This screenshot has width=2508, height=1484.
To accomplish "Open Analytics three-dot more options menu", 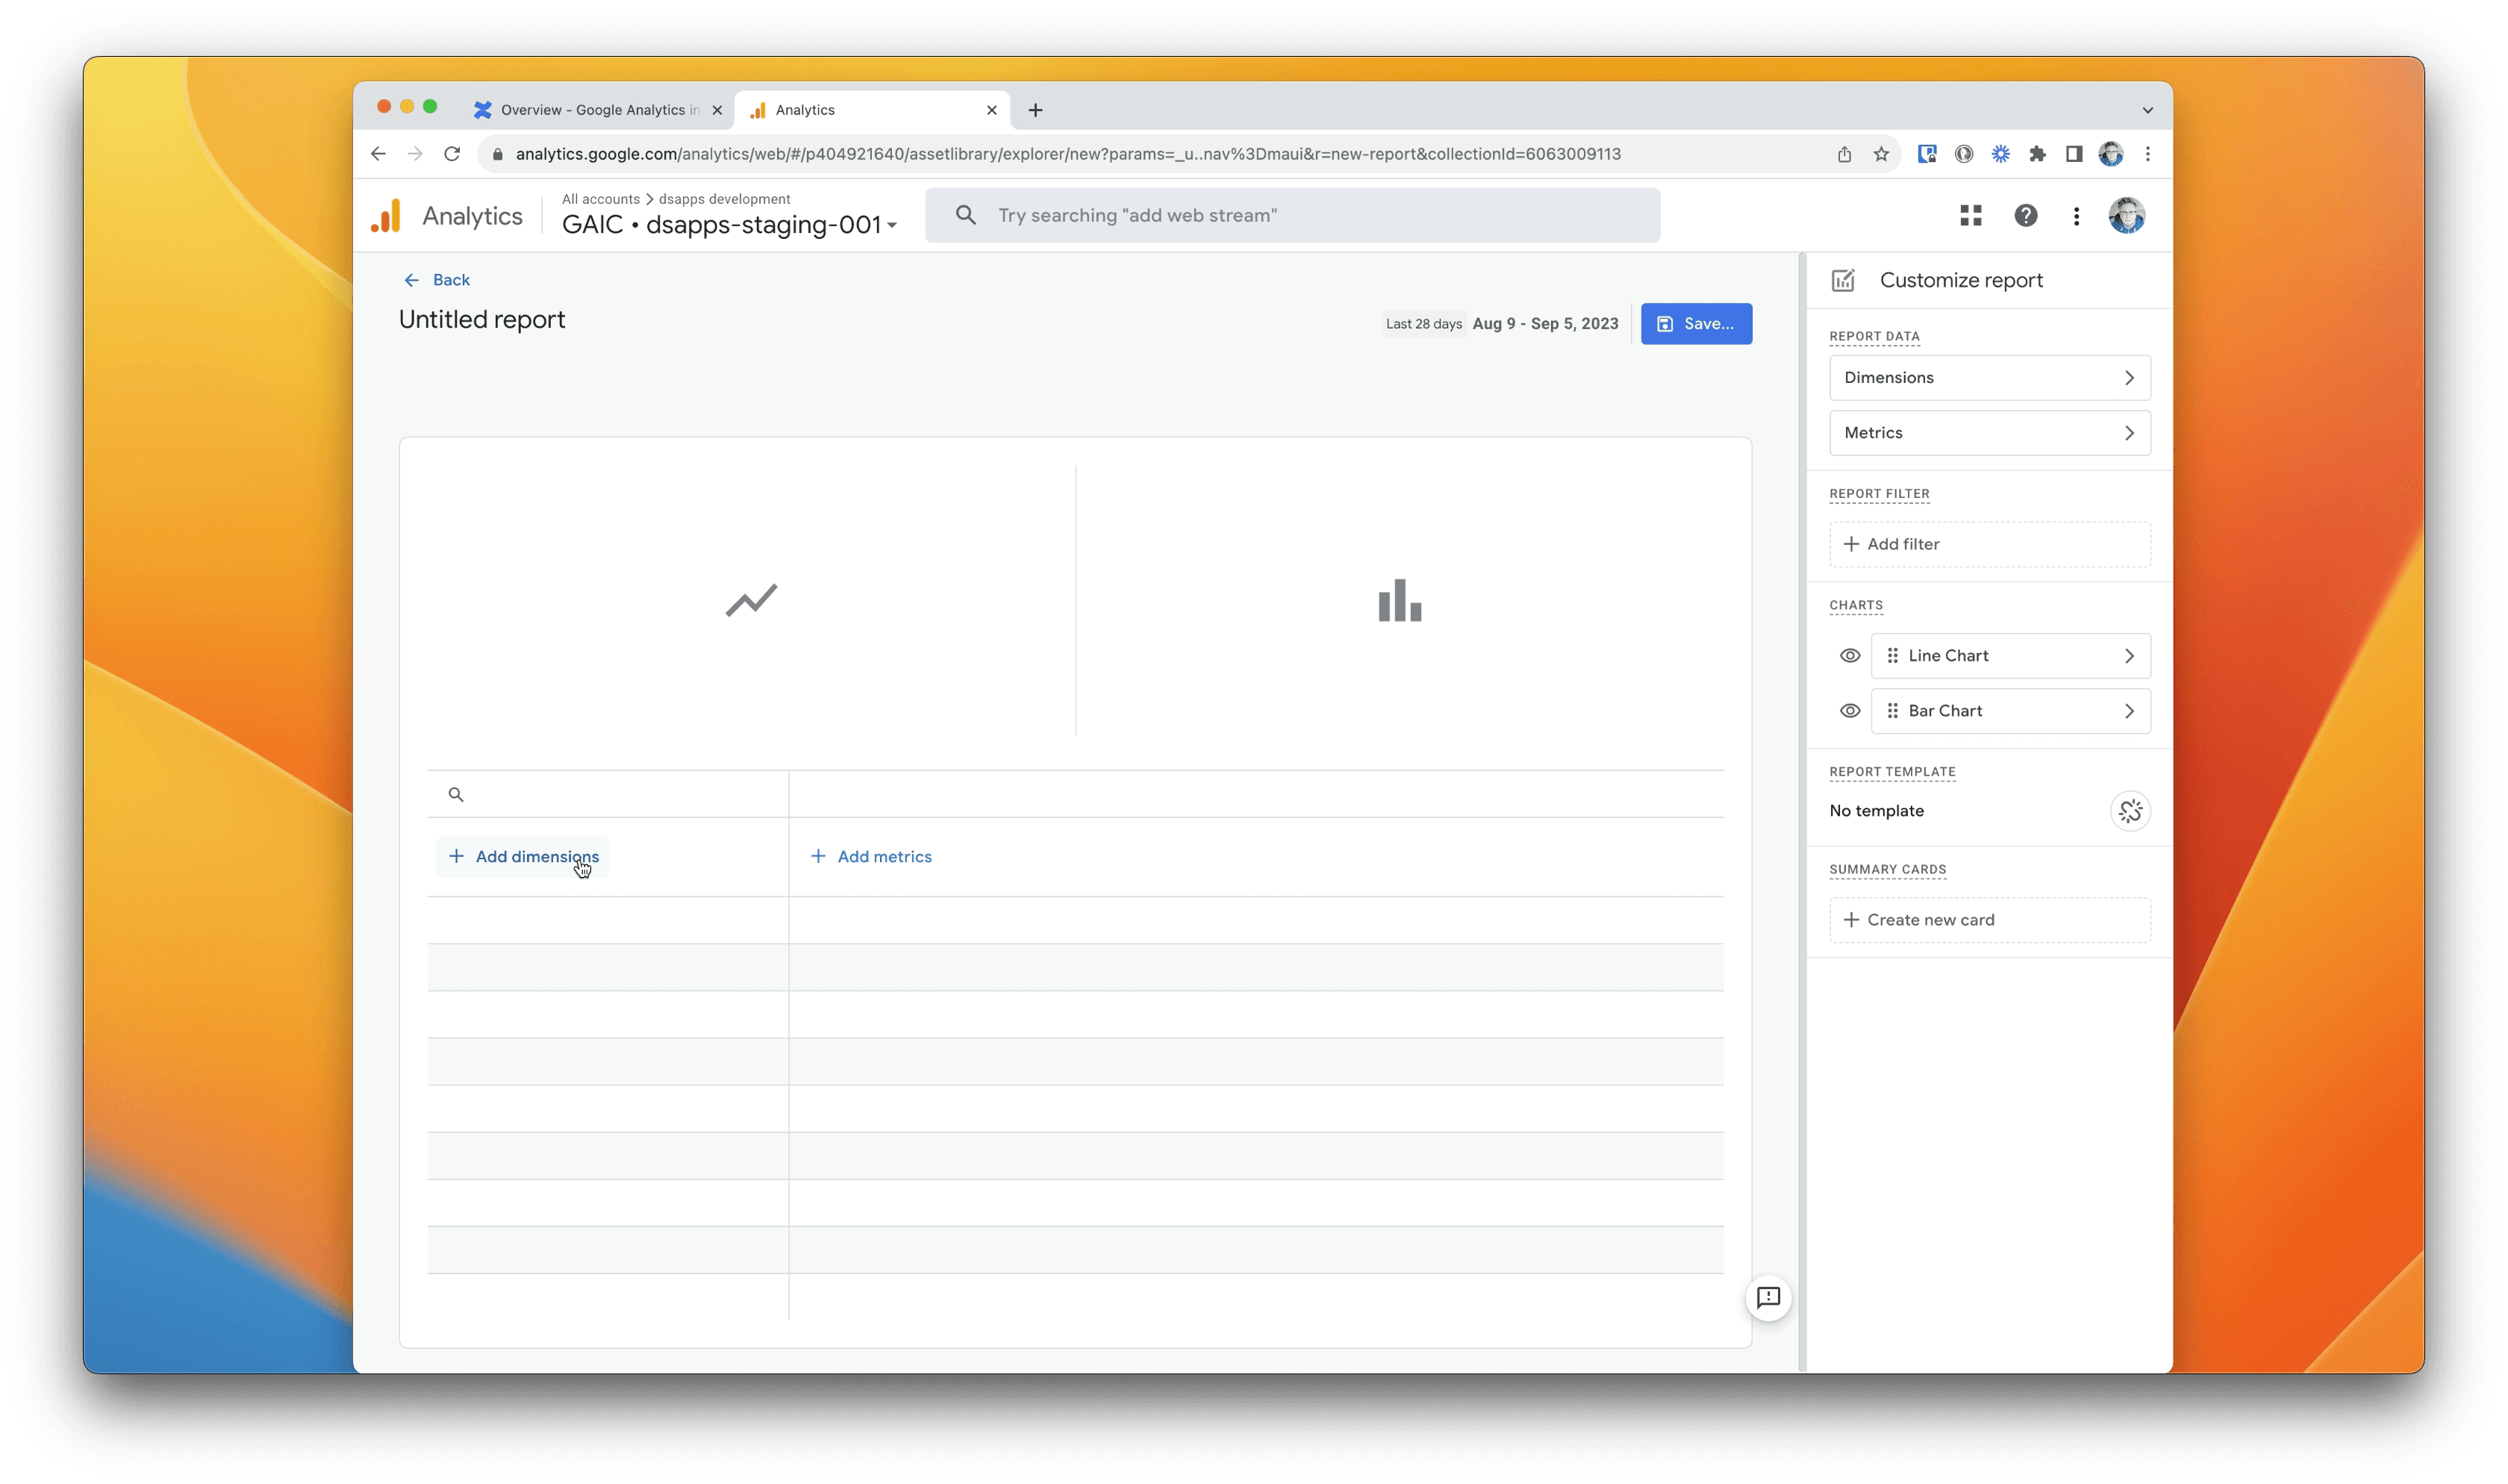I will (2076, 215).
